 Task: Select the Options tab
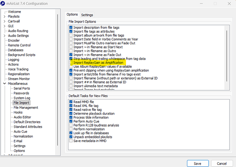tap(72, 15)
